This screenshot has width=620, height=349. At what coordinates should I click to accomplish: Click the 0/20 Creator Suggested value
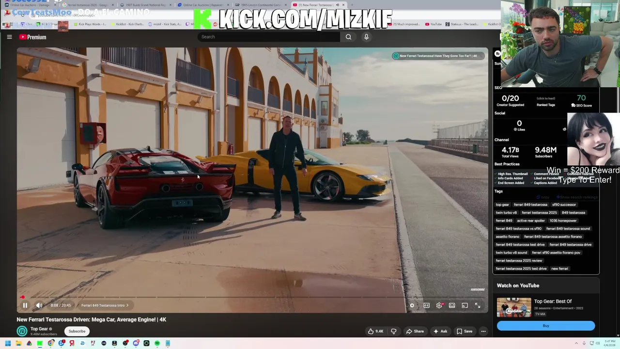pos(510,98)
